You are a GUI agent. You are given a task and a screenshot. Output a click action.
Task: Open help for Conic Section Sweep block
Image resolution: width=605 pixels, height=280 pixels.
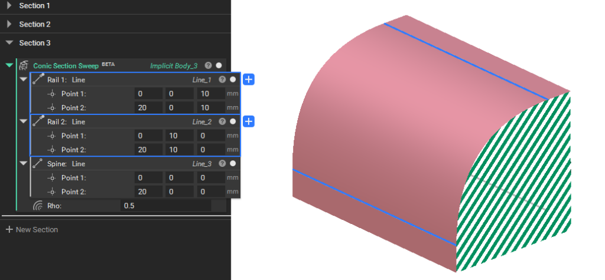(208, 66)
